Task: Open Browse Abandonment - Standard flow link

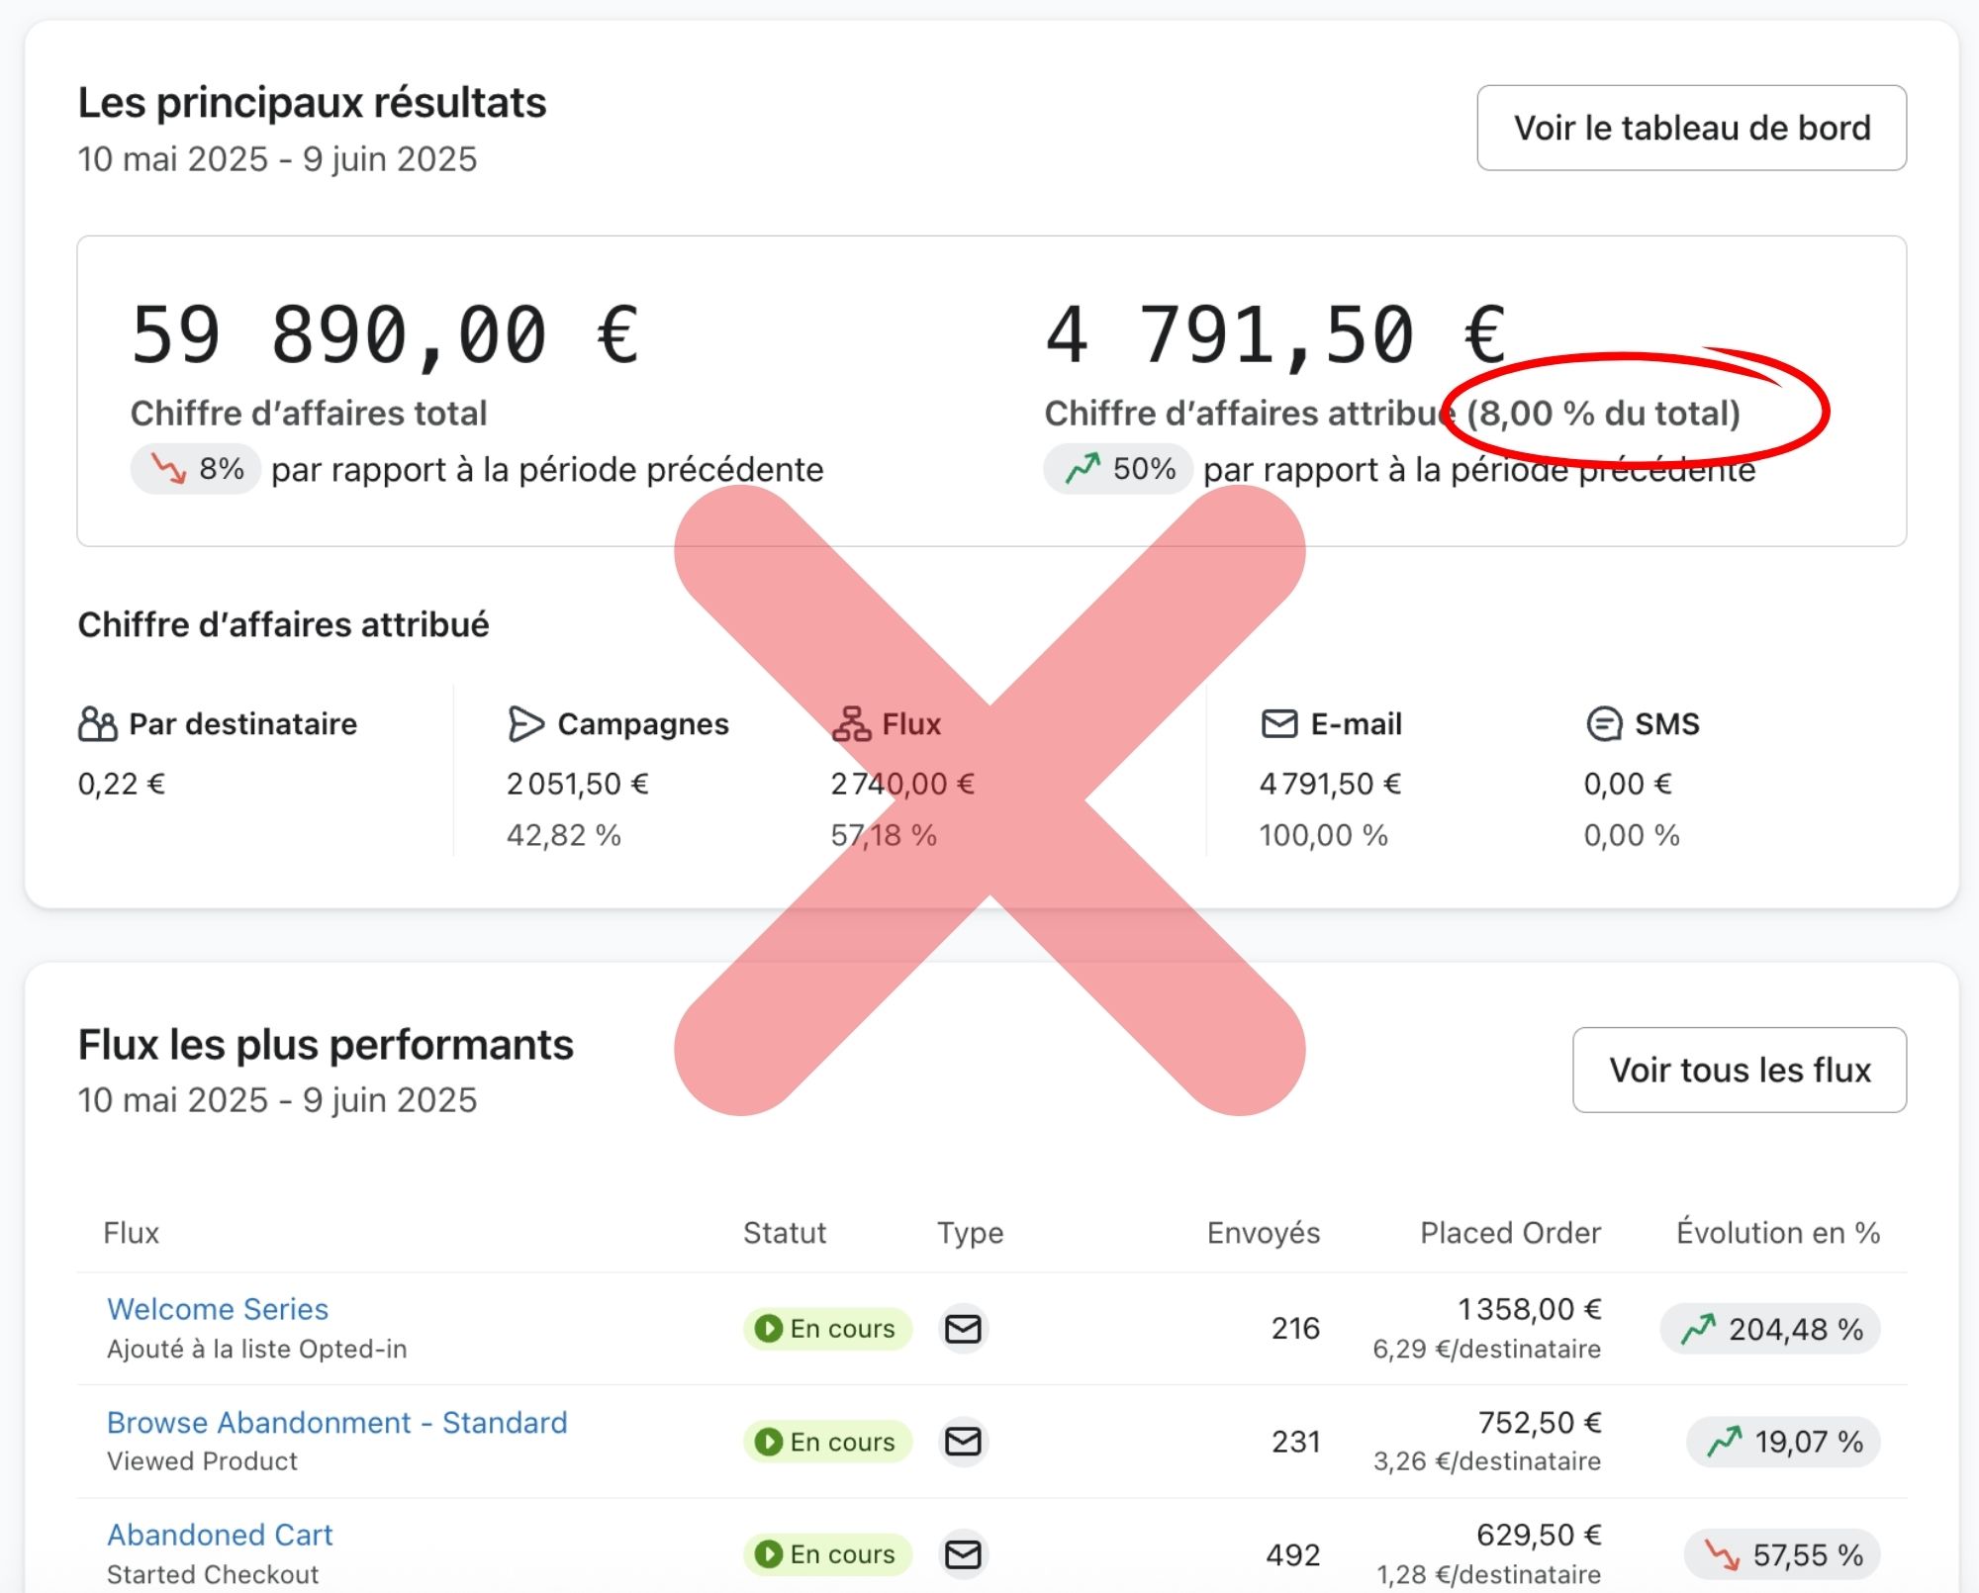Action: (x=336, y=1423)
